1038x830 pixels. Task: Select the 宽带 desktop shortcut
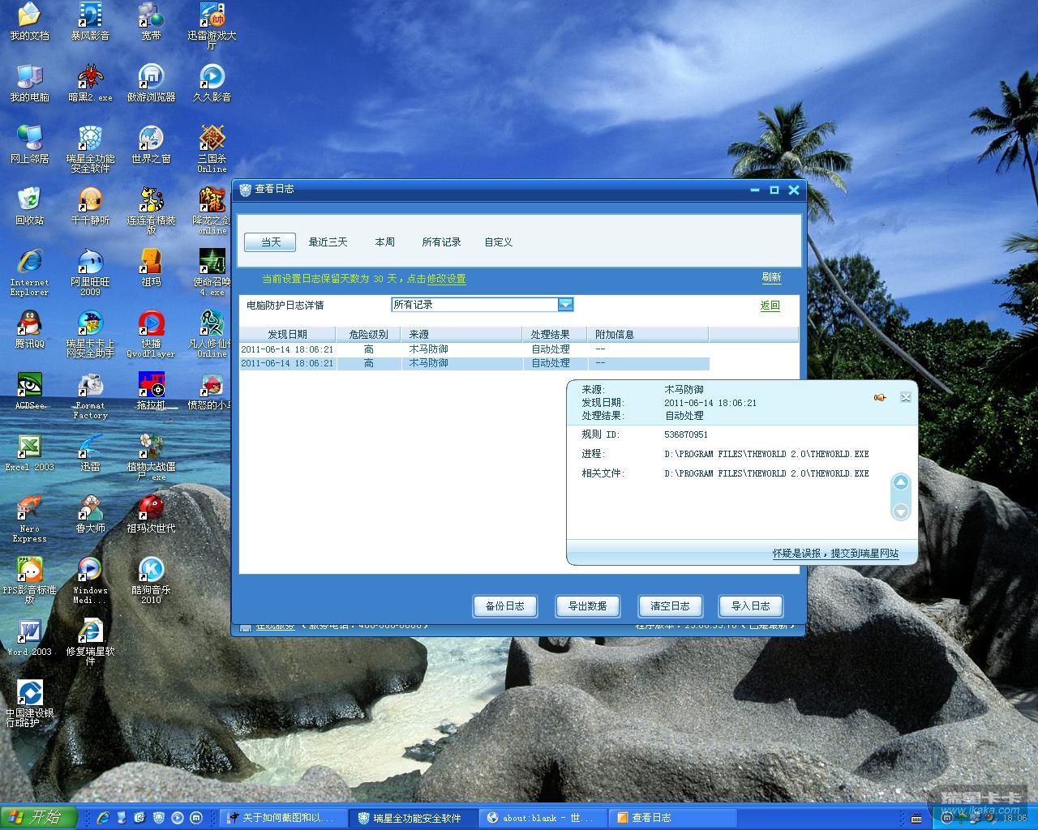(x=151, y=22)
